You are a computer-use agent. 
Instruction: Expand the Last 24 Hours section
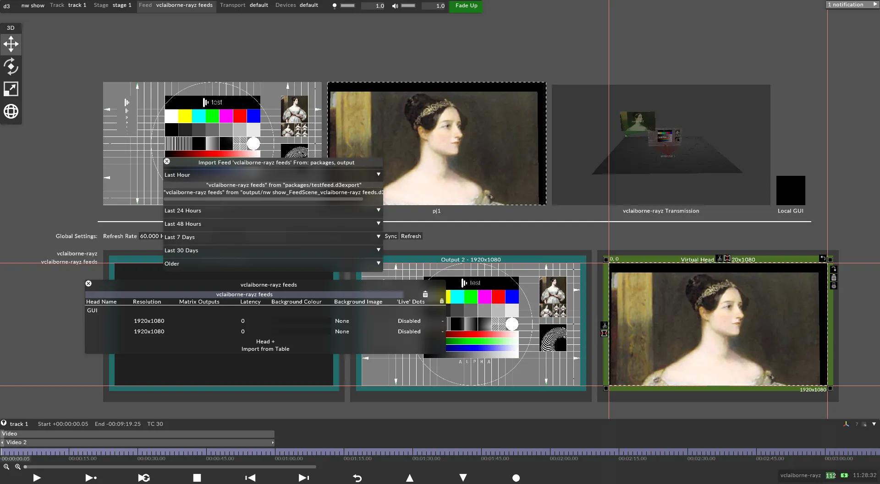(273, 211)
